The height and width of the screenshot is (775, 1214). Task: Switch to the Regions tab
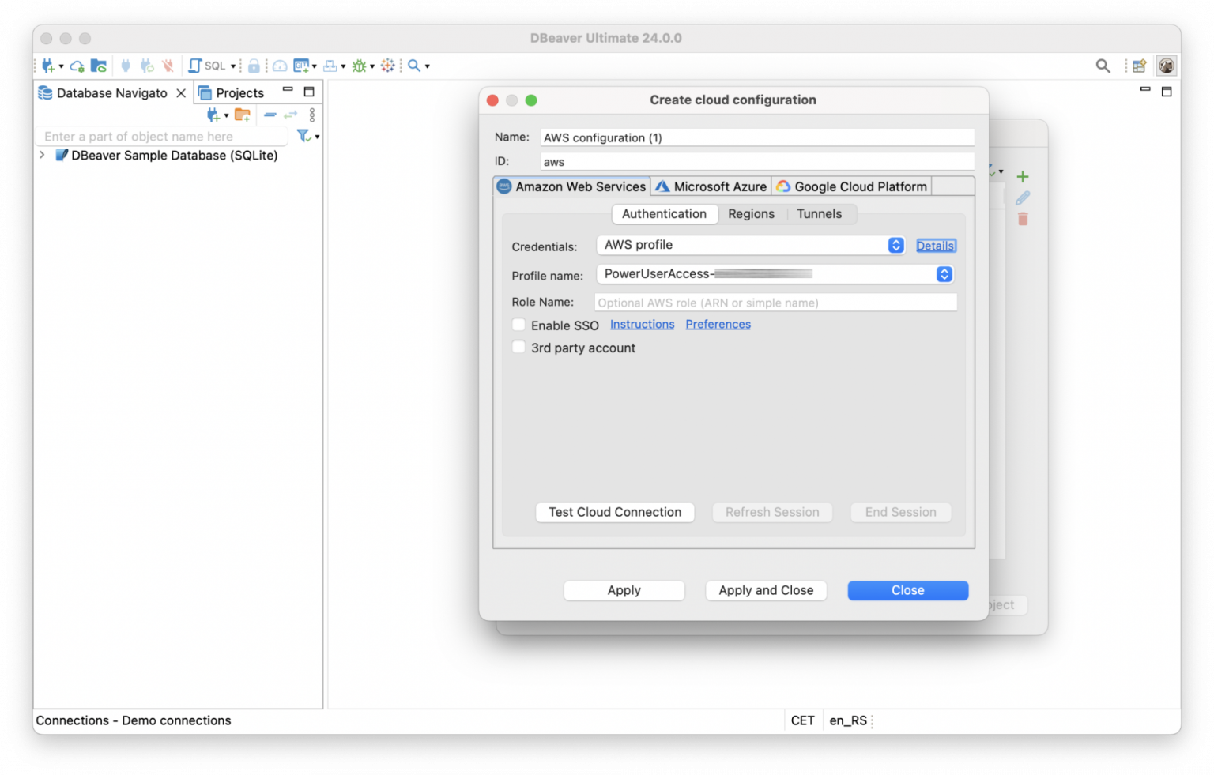coord(751,213)
